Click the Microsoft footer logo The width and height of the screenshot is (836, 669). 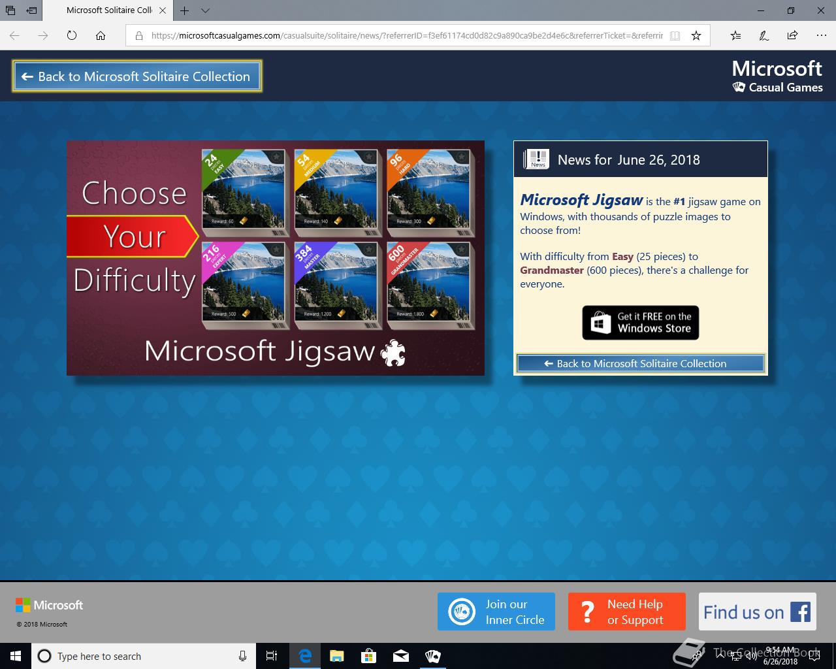point(50,606)
